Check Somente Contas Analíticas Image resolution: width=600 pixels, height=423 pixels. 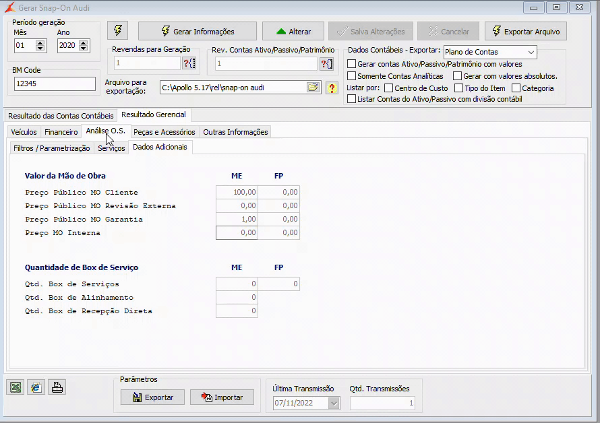tap(351, 76)
